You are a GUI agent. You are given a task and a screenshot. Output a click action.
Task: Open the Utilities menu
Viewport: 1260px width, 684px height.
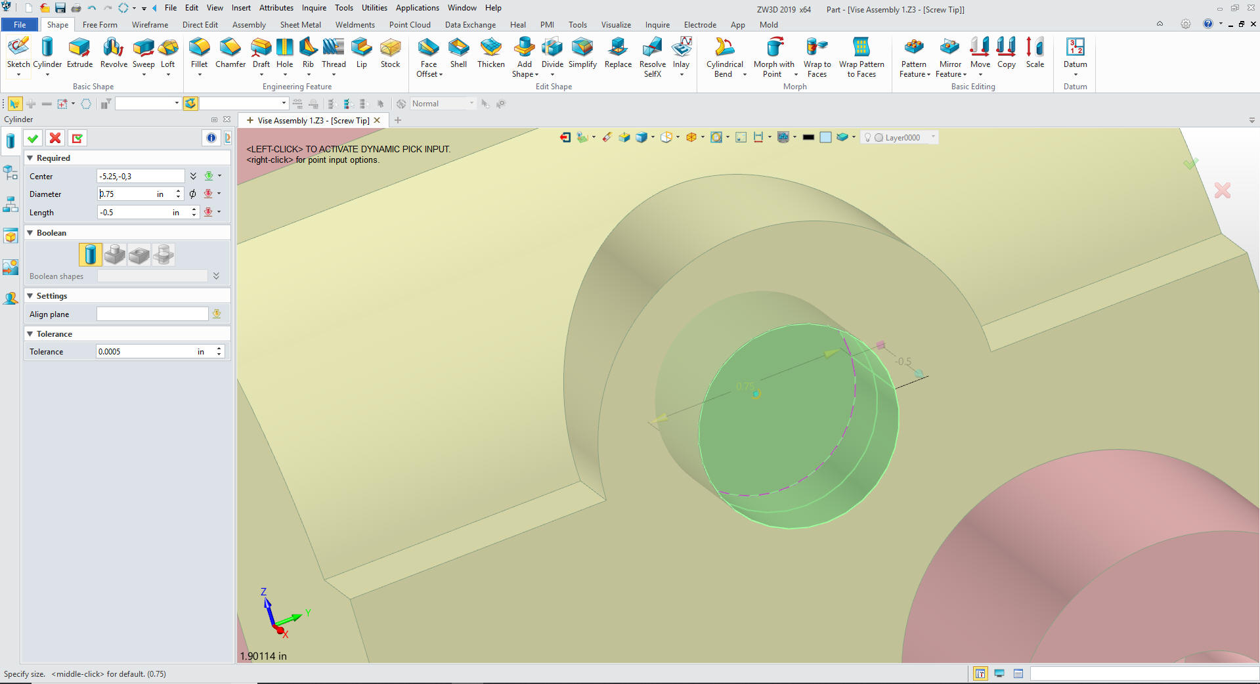[x=374, y=8]
